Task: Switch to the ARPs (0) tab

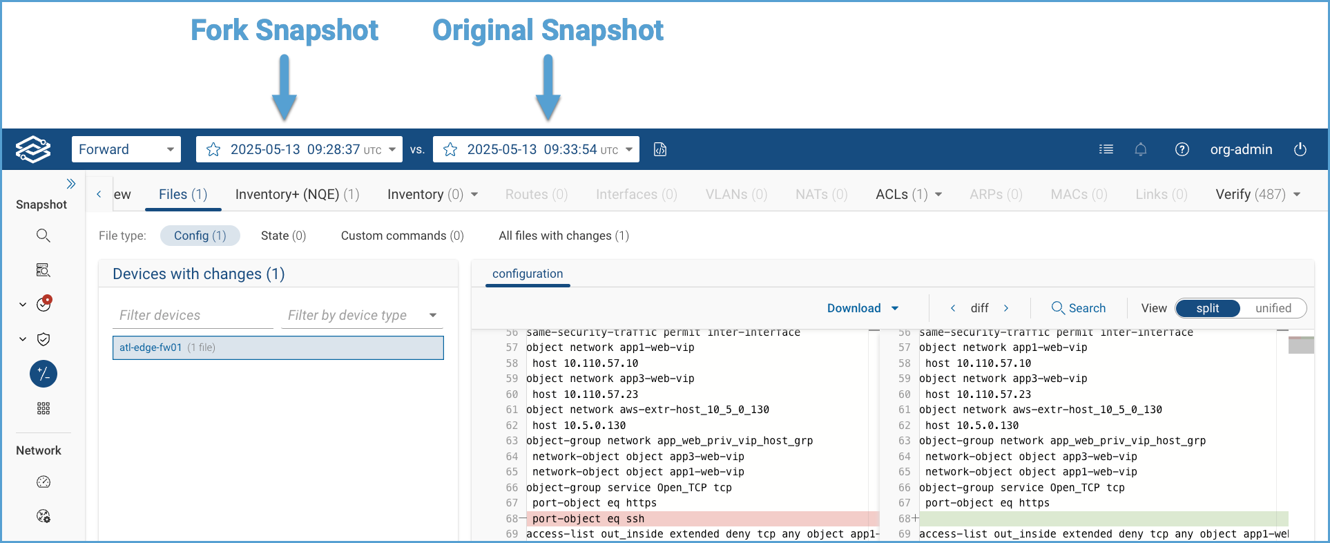Action: [x=996, y=194]
